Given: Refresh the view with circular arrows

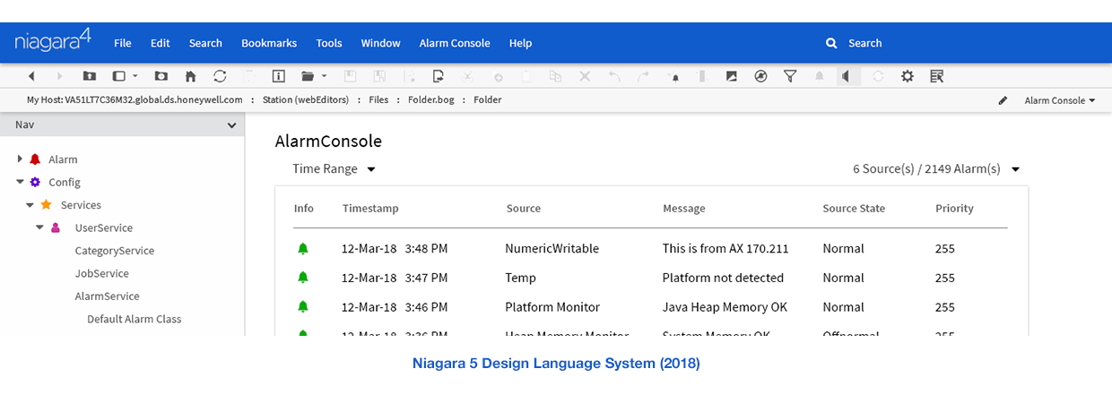Looking at the screenshot, I should 220,77.
